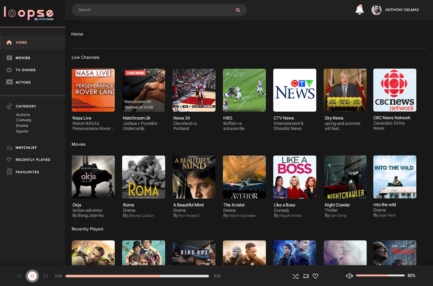Image resolution: width=433 pixels, height=286 pixels.
Task: Open the HBO football thumbnail
Action: 244,90
